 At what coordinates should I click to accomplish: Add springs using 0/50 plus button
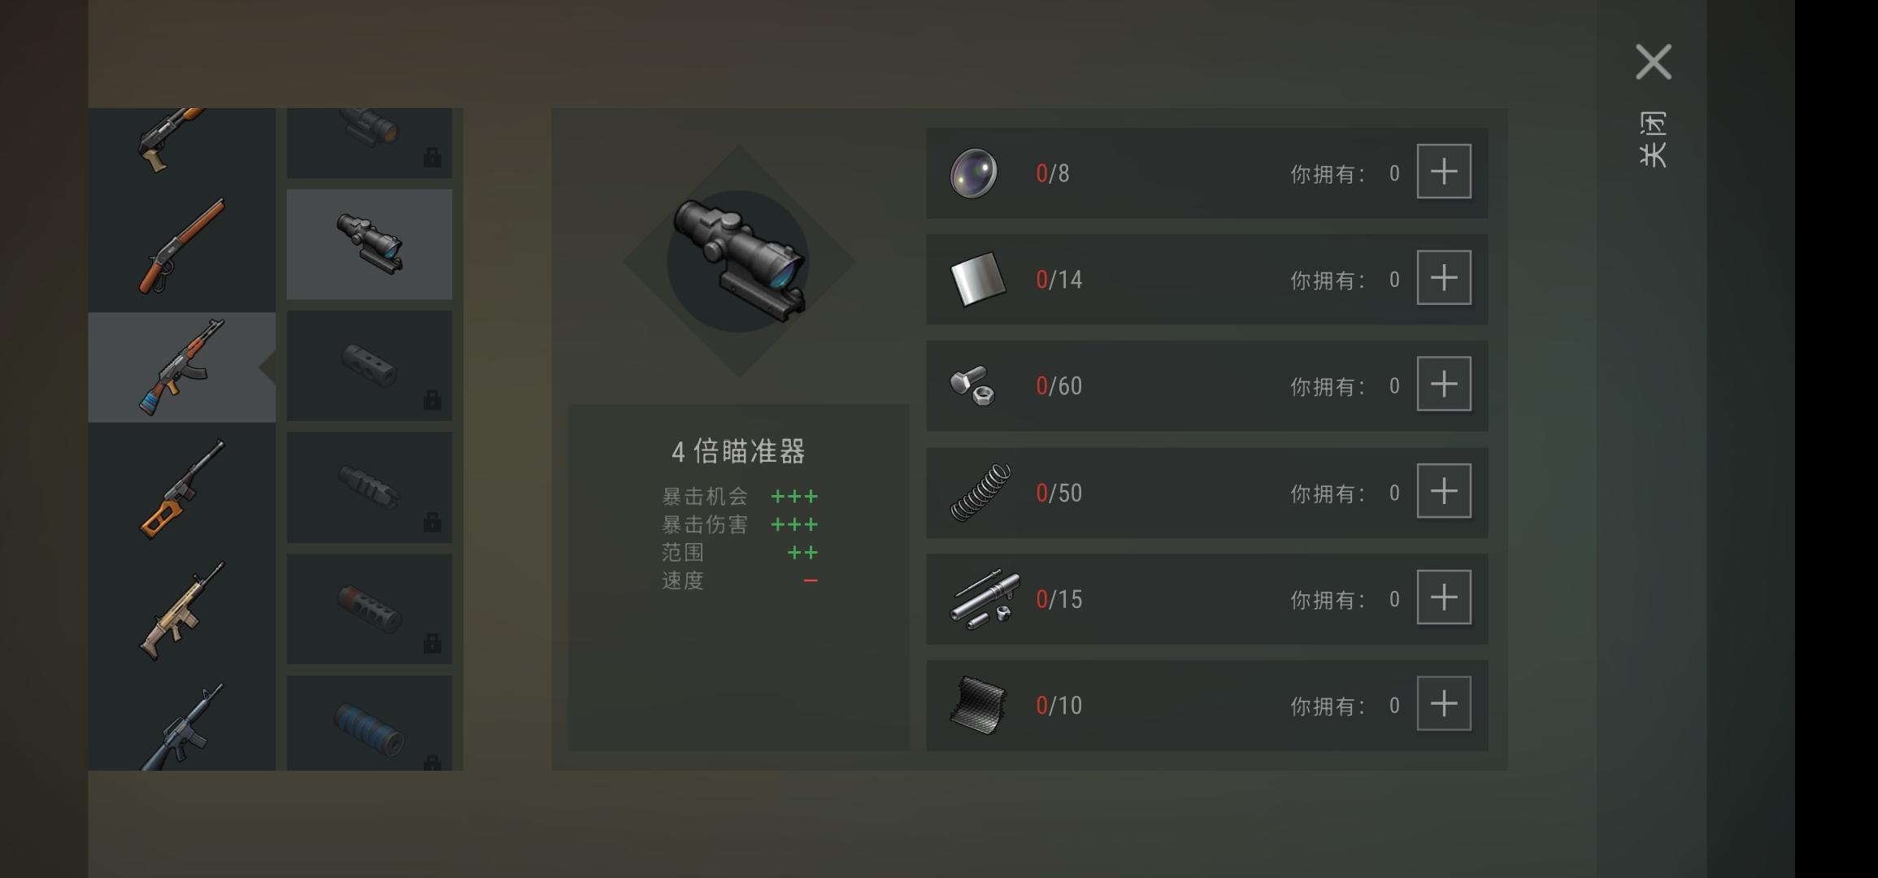(1444, 491)
